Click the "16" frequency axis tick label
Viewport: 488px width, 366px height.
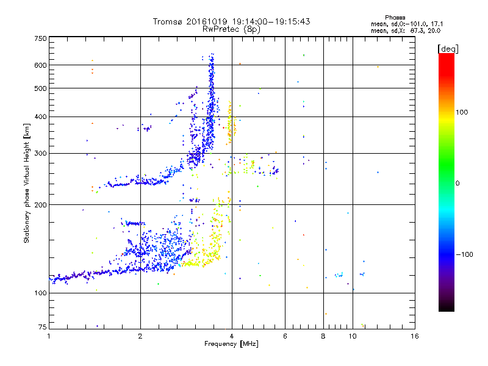415,336
